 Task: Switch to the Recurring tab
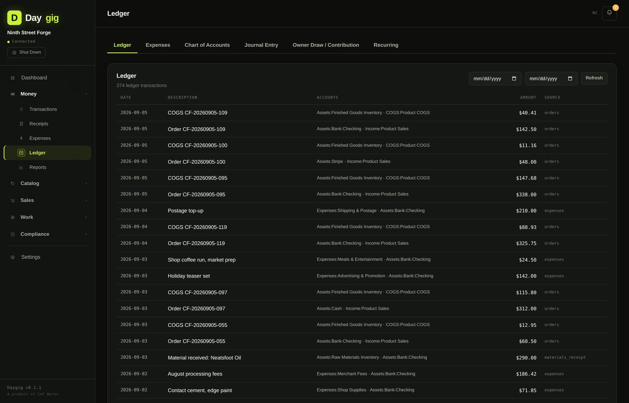tap(386, 45)
